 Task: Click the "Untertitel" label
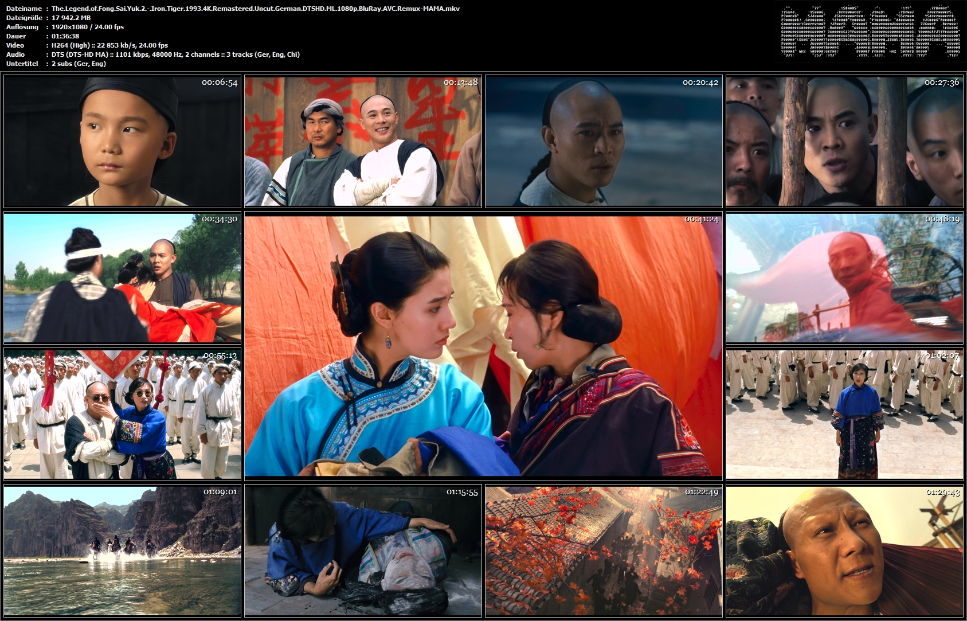[x=22, y=64]
